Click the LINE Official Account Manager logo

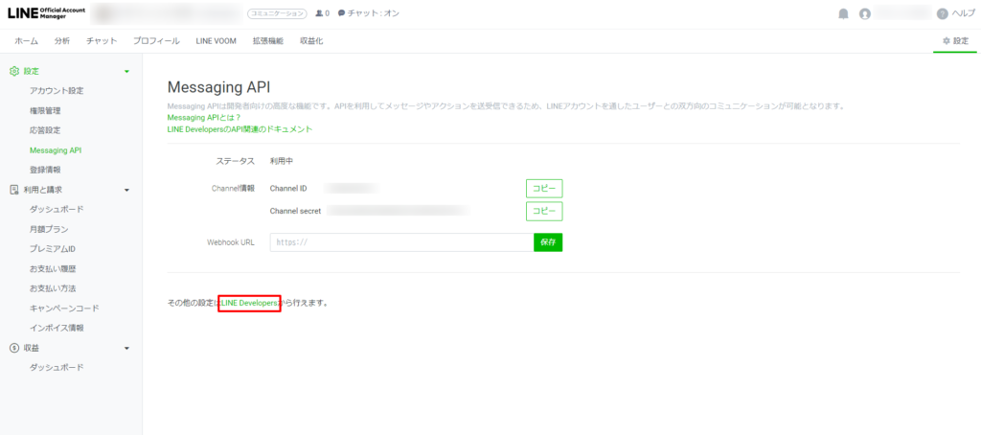point(46,13)
